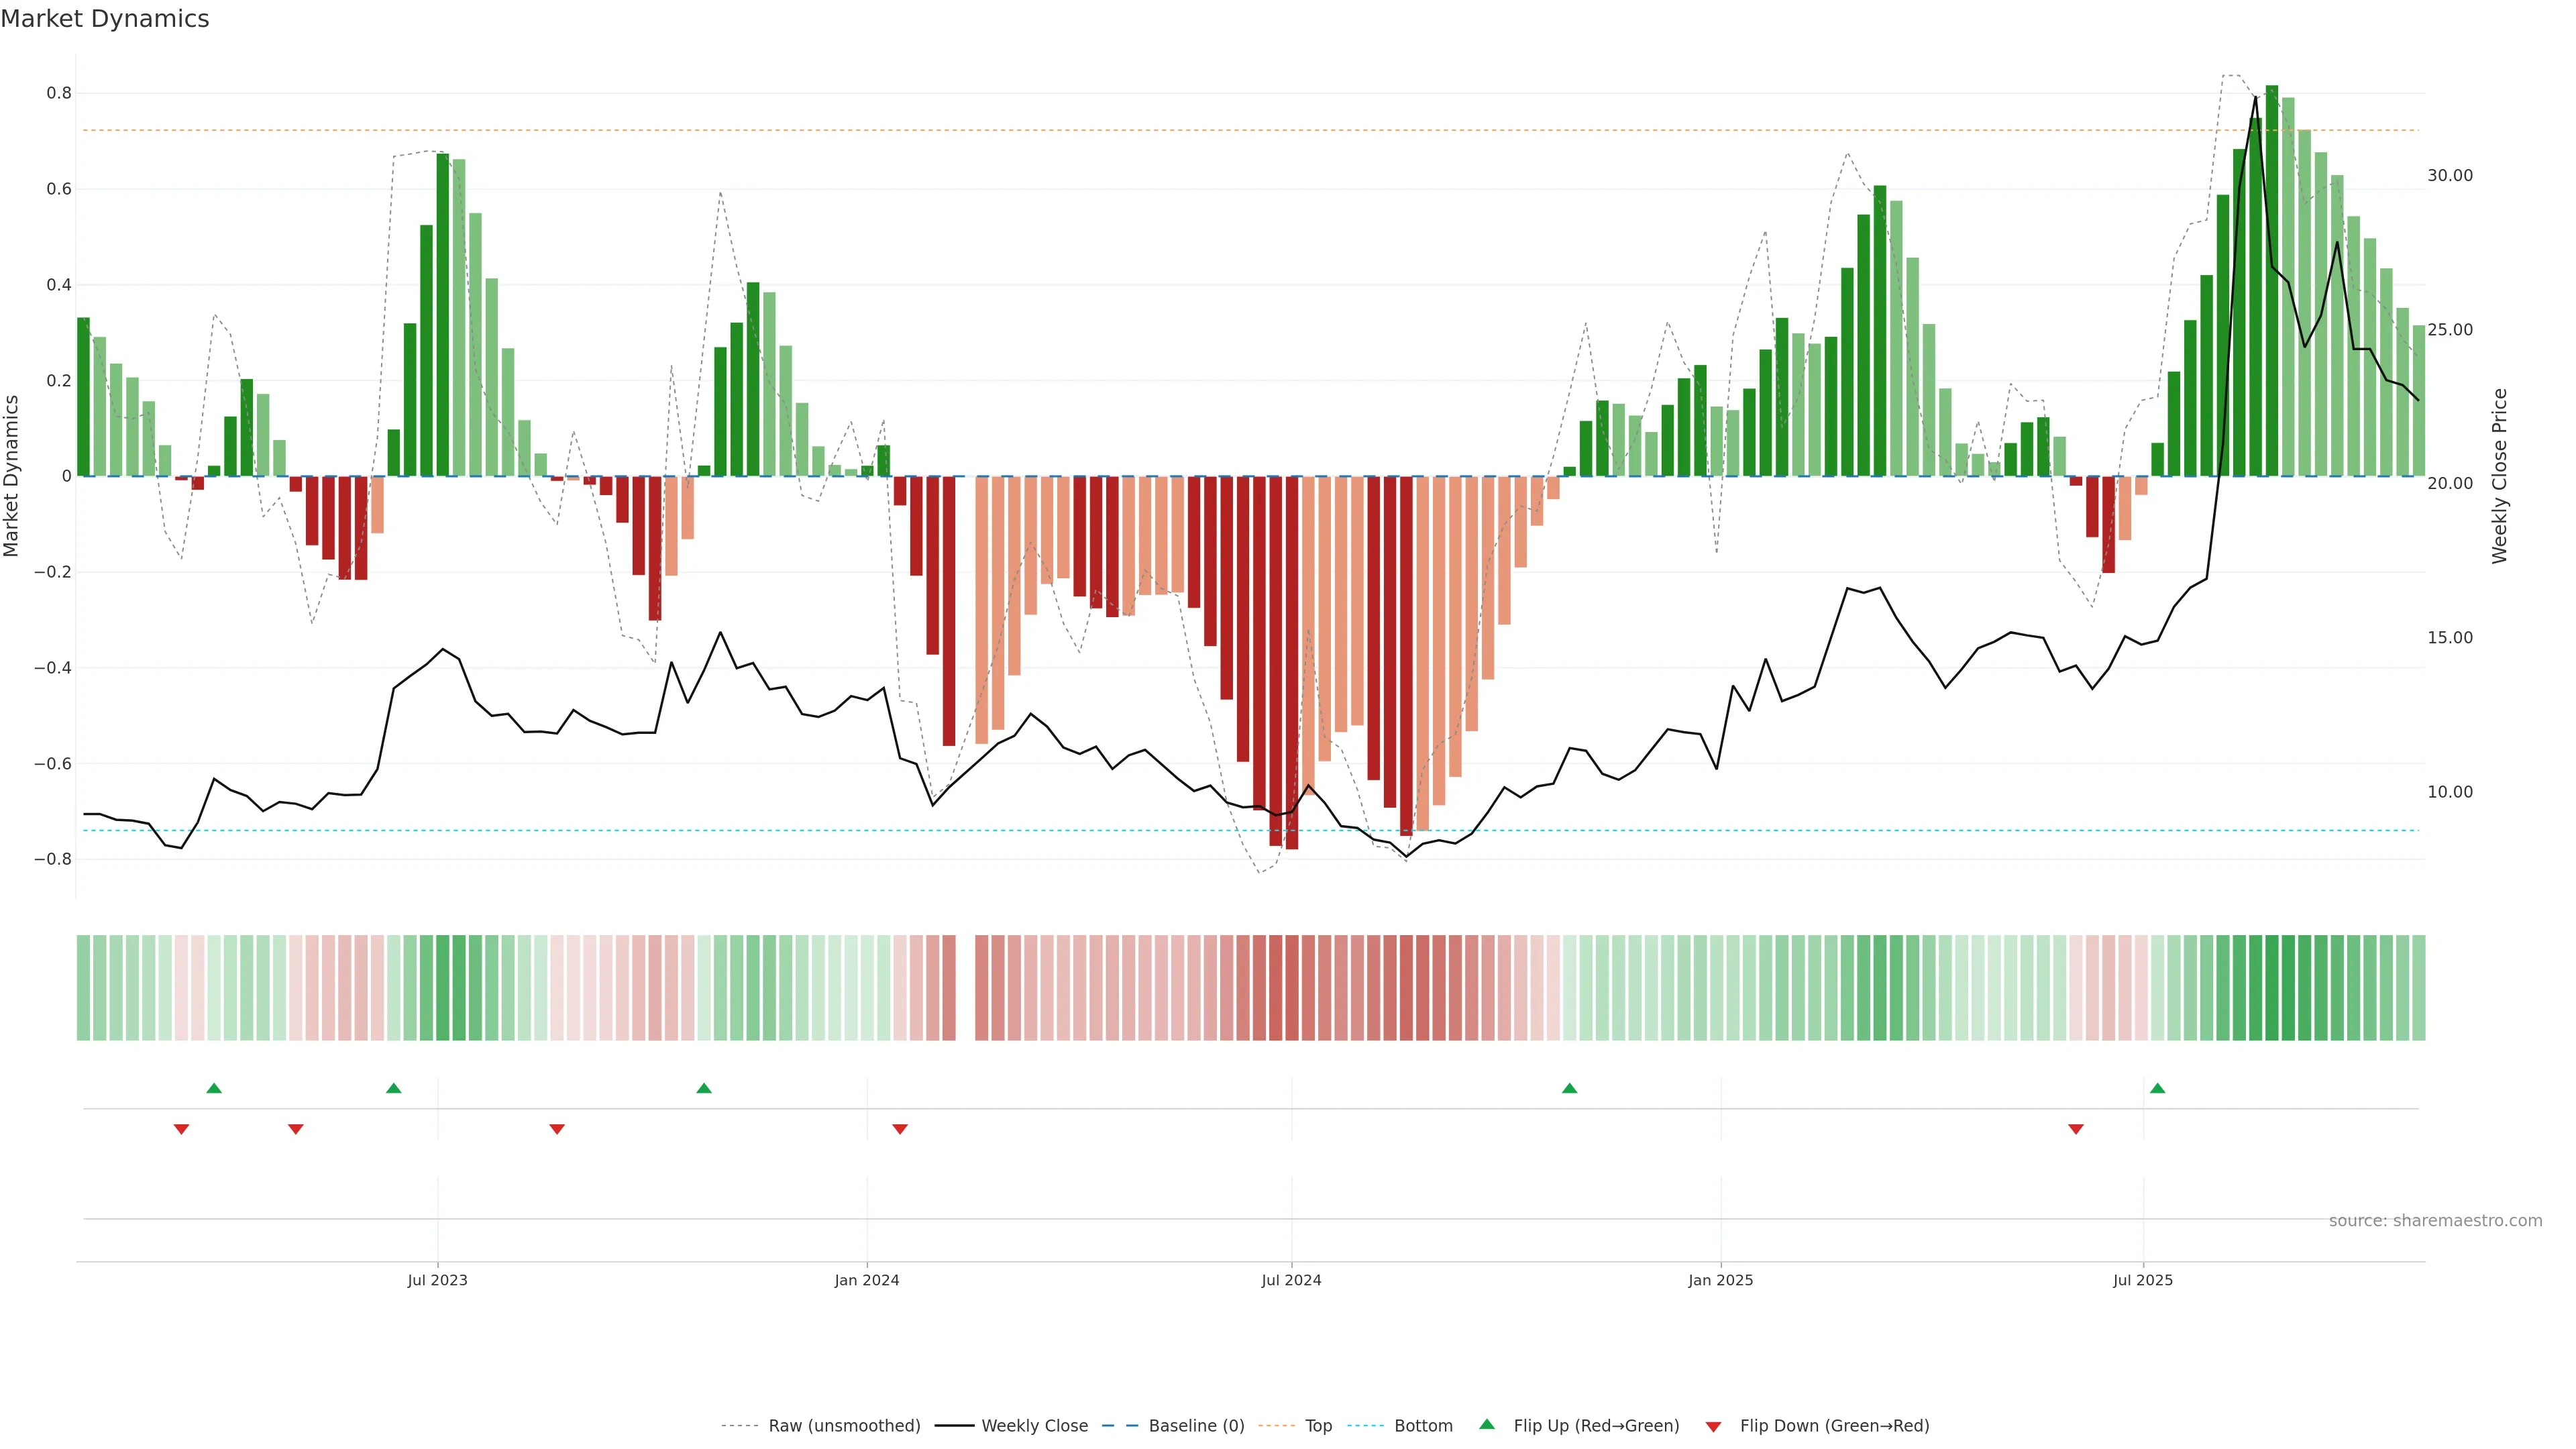Click red flip-down triangle just after Jan 2024

(x=900, y=1129)
